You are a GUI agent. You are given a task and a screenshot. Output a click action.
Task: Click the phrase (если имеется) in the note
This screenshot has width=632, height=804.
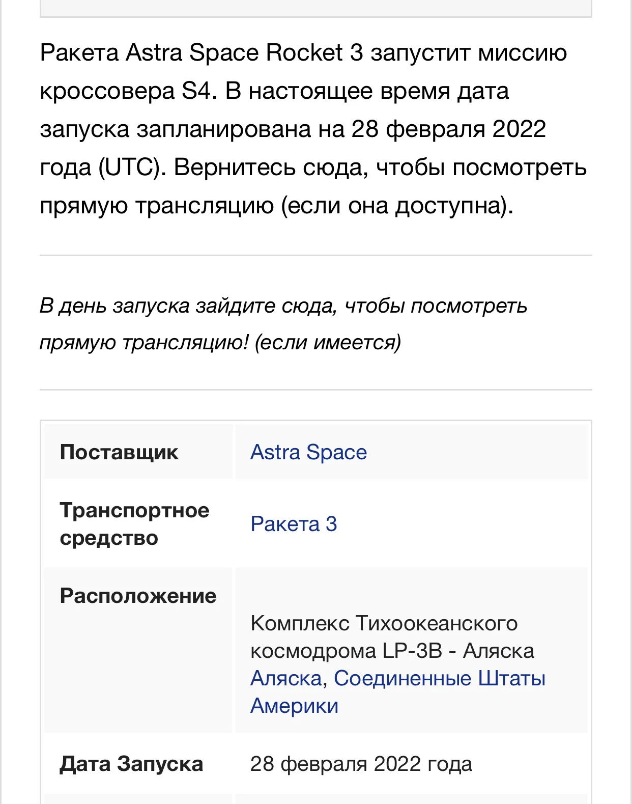click(x=327, y=342)
